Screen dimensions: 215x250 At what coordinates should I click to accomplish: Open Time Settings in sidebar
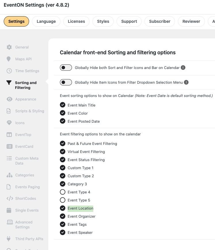[27, 71]
